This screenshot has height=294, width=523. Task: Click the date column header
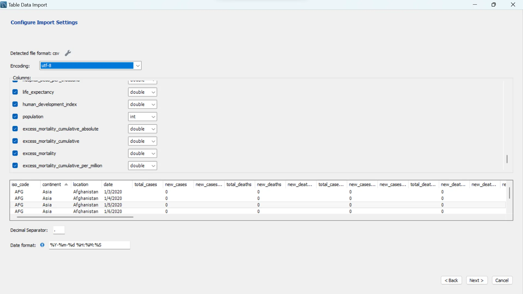(117, 185)
